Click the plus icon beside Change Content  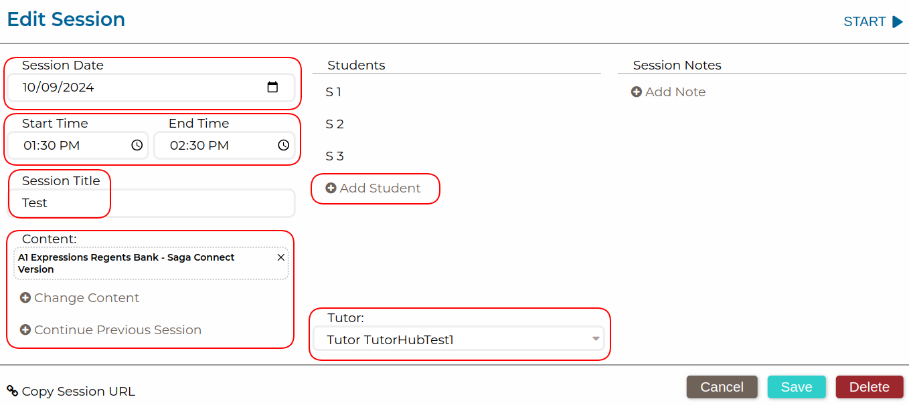point(25,298)
